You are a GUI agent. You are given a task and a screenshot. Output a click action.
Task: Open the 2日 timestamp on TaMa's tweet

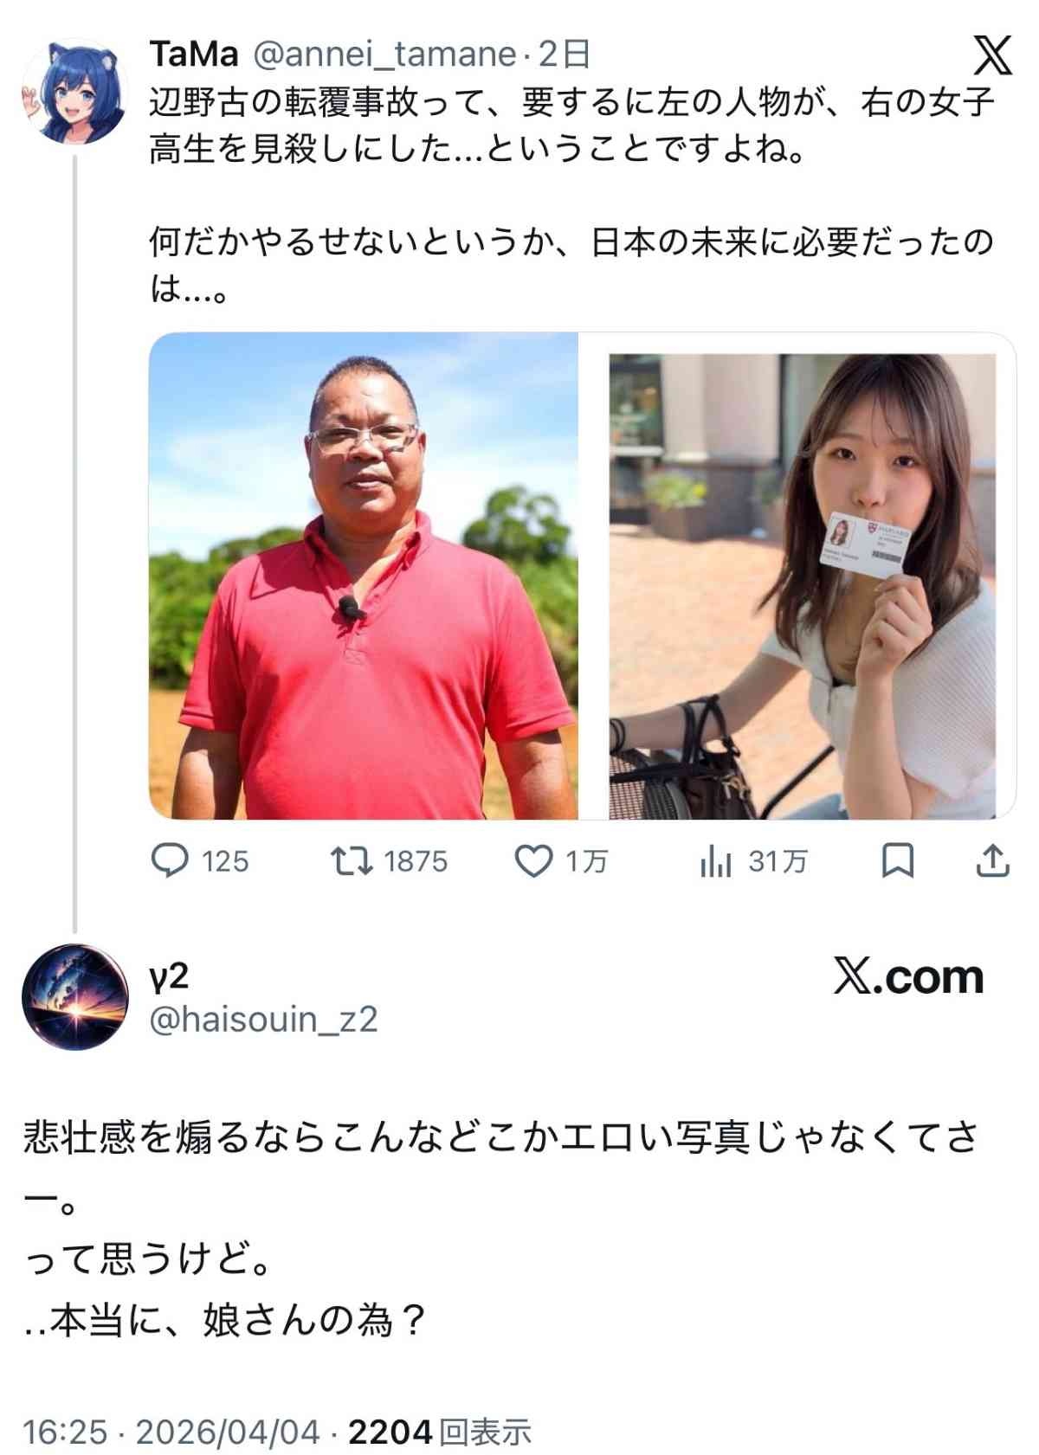pos(565,54)
